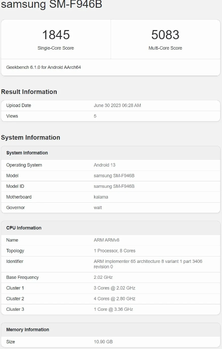This screenshot has width=222, height=349.
Task: Click the Motherboard value kalama
Action: pyautogui.click(x=101, y=197)
